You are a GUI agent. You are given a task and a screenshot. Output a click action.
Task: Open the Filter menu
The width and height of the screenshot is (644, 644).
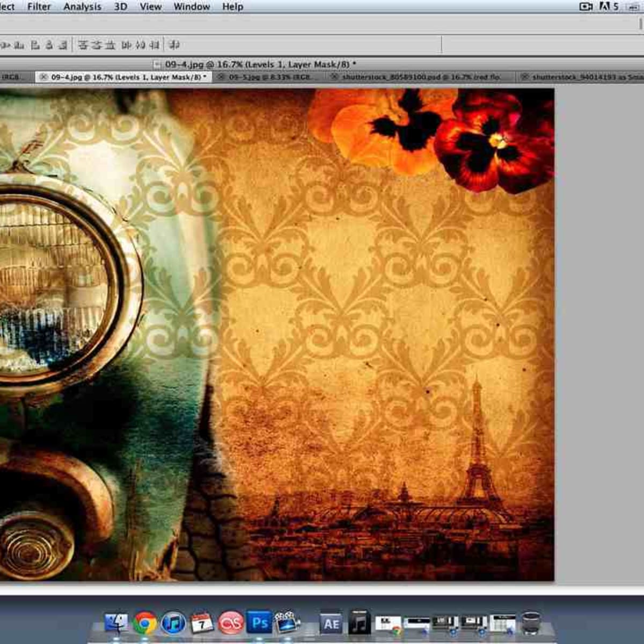click(39, 7)
